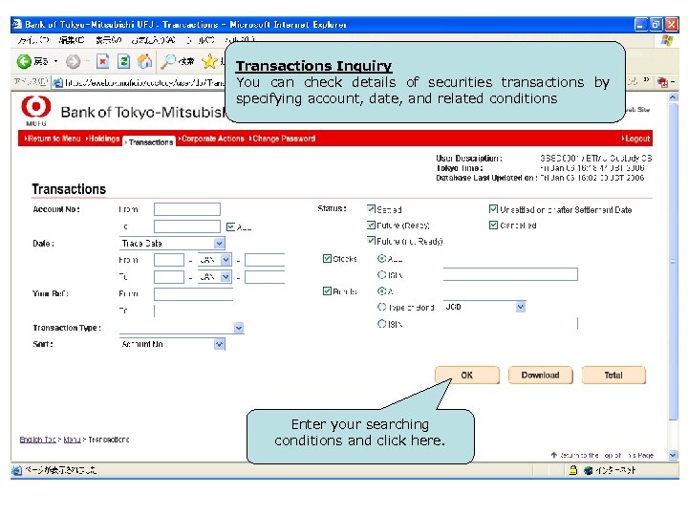The image size is (688, 516).
Task: Click the OK button
Action: pos(467,376)
